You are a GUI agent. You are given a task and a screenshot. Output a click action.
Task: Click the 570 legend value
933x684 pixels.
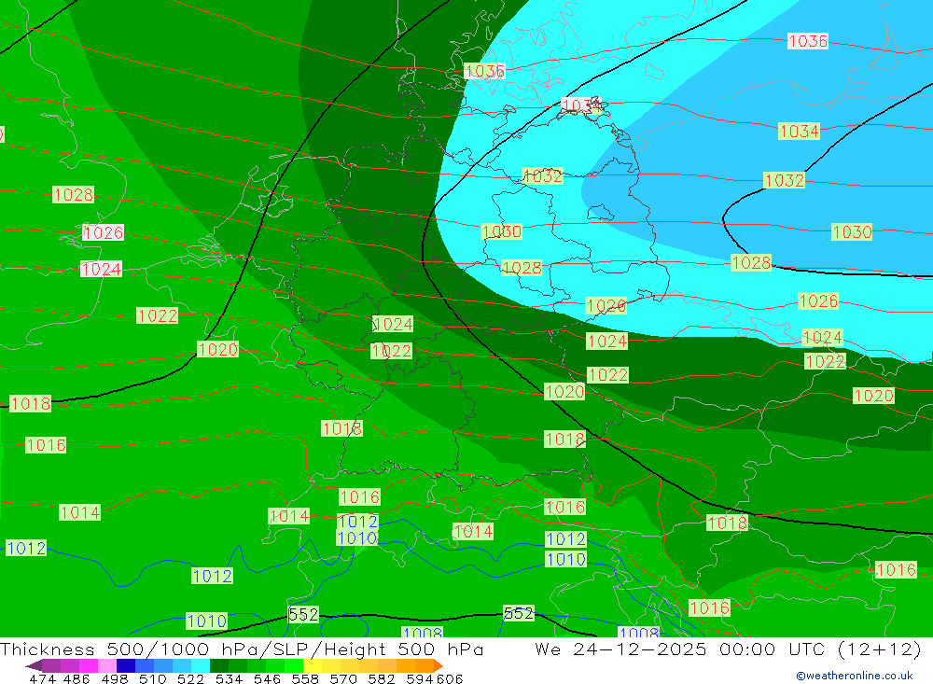(342, 678)
